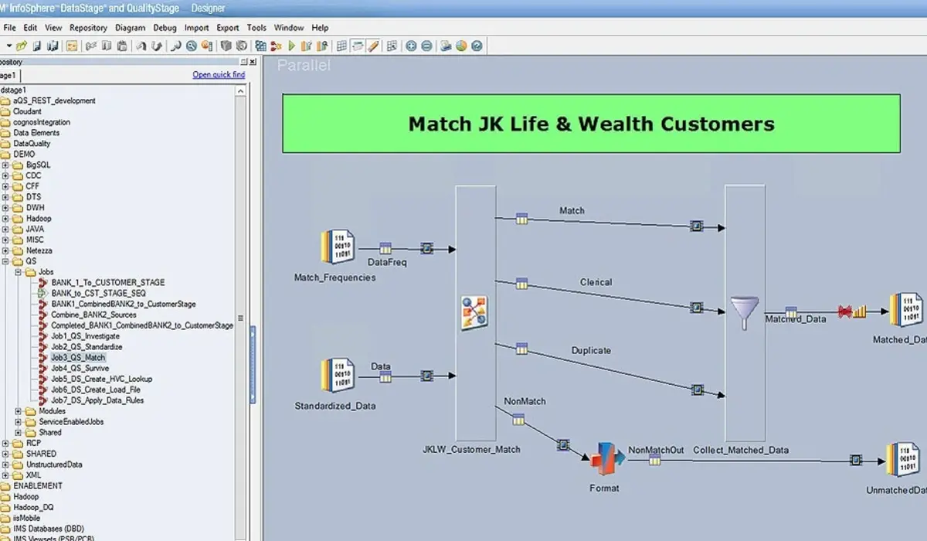Click the save job toolbar icon
927x541 pixels.
37,46
